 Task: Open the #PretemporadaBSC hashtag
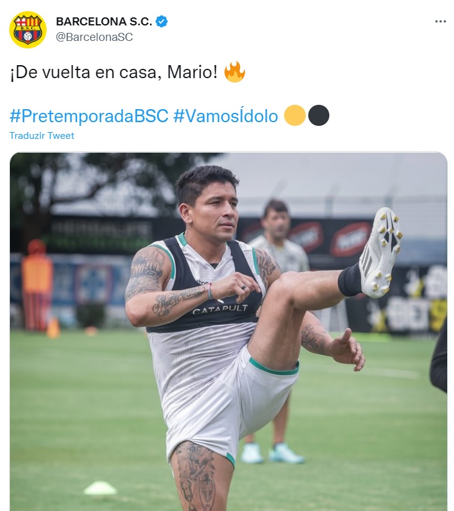click(x=89, y=116)
